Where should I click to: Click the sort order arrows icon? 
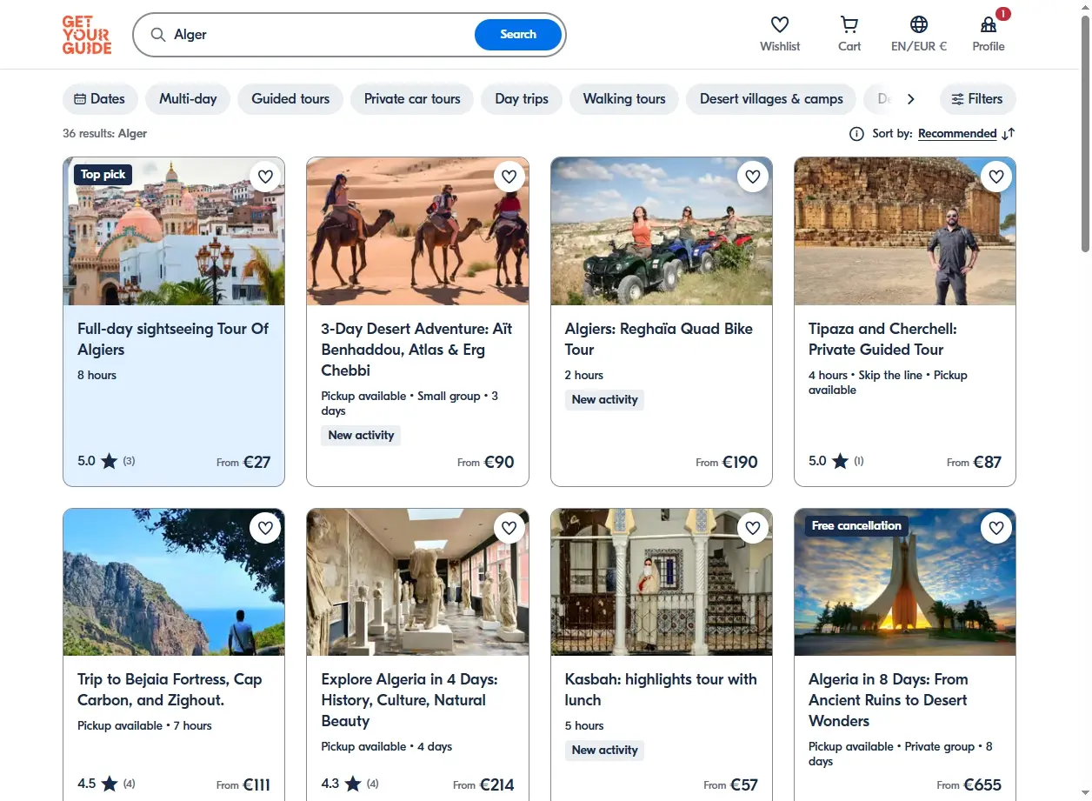pos(1009,134)
